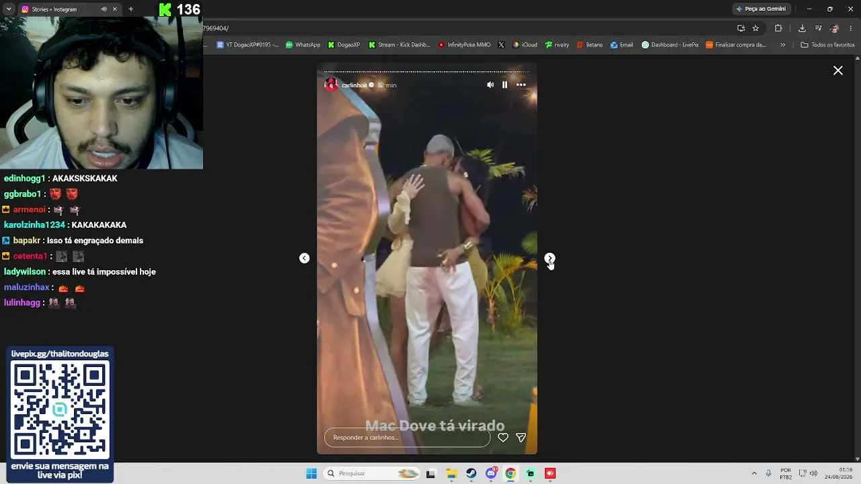The height and width of the screenshot is (484, 861).
Task: Click the LivePix QR code image
Action: pyautogui.click(x=60, y=409)
